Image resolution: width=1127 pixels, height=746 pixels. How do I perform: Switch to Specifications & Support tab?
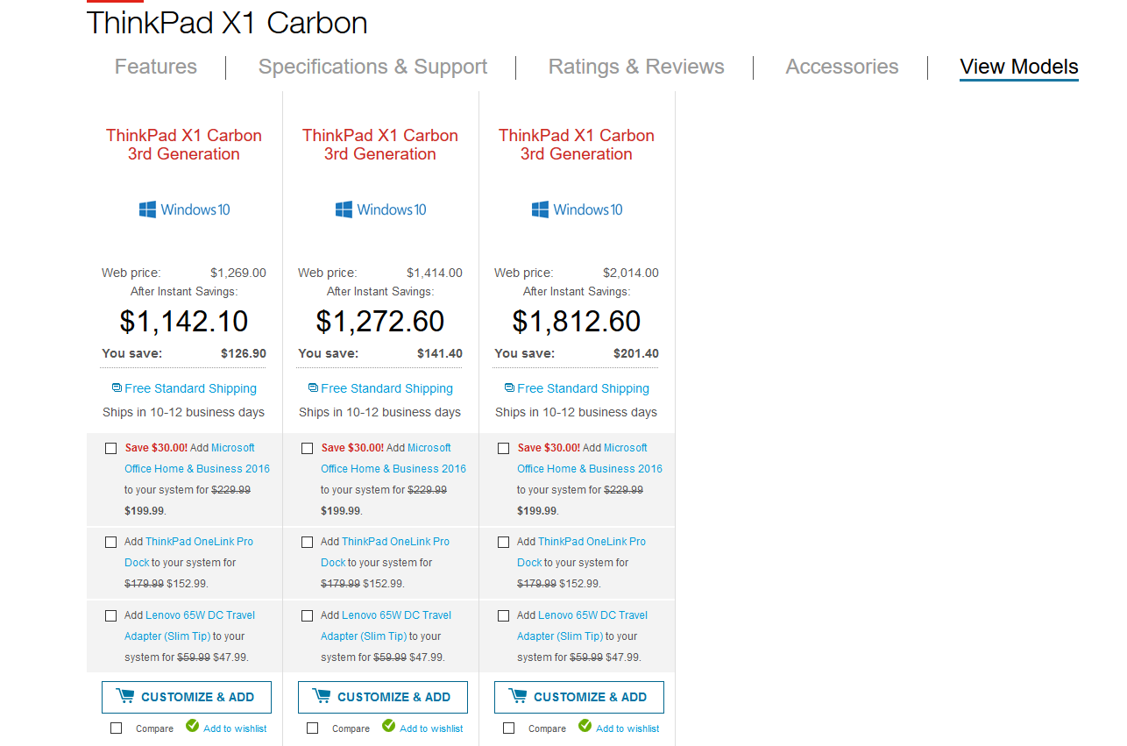pyautogui.click(x=372, y=67)
